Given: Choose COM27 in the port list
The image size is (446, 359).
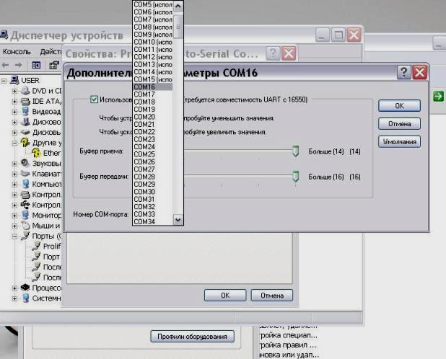Looking at the screenshot, I should point(152,169).
